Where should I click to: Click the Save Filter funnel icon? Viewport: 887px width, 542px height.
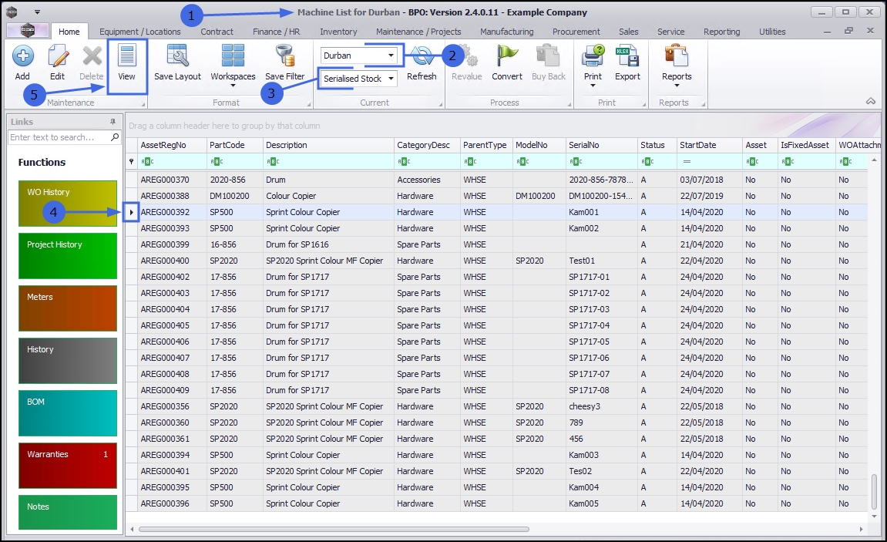pyautogui.click(x=285, y=57)
